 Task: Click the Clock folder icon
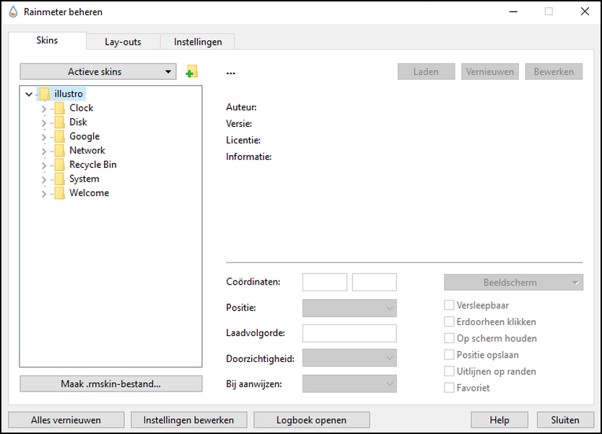[59, 108]
